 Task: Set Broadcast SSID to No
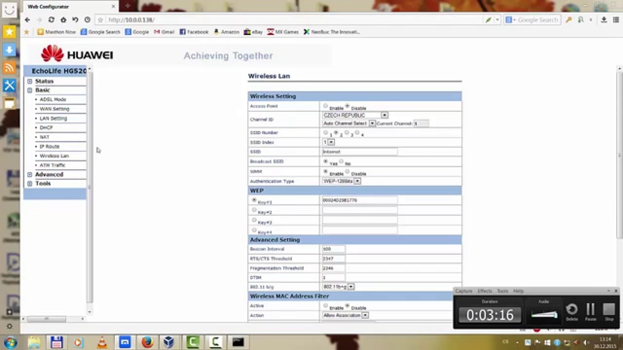coord(341,161)
